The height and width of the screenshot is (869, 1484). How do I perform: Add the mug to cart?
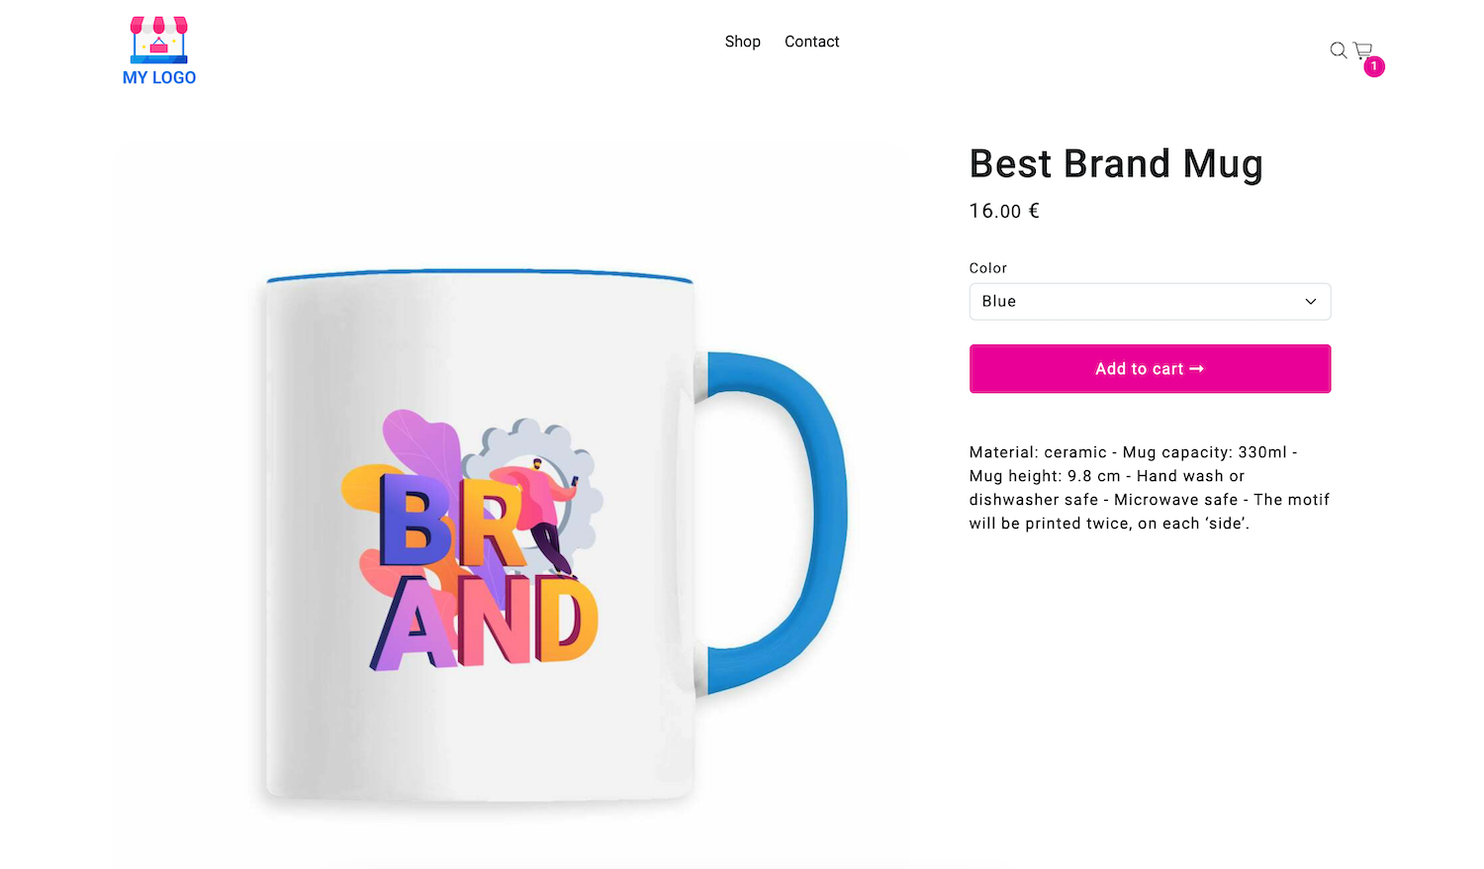[x=1150, y=369]
